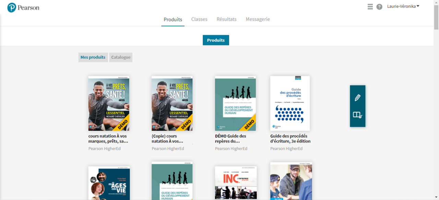Go to the Messagerie tab
Image resolution: width=439 pixels, height=200 pixels.
click(258, 19)
